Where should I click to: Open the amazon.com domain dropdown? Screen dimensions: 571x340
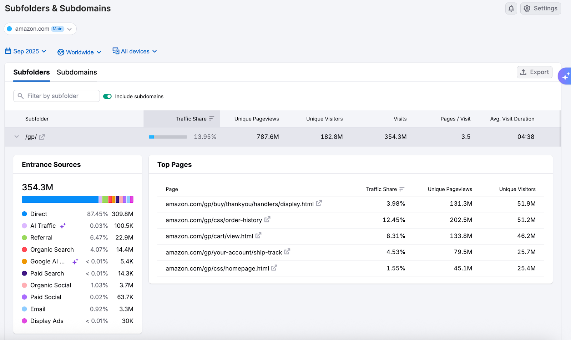click(x=70, y=29)
